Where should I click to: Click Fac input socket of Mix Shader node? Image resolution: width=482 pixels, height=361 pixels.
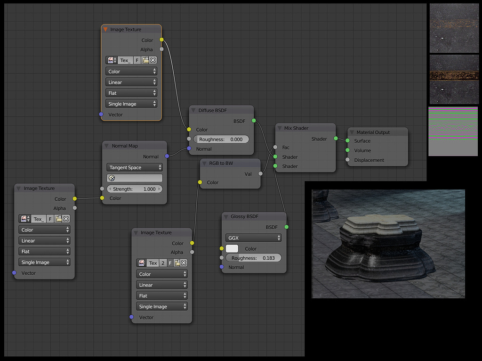pyautogui.click(x=275, y=147)
